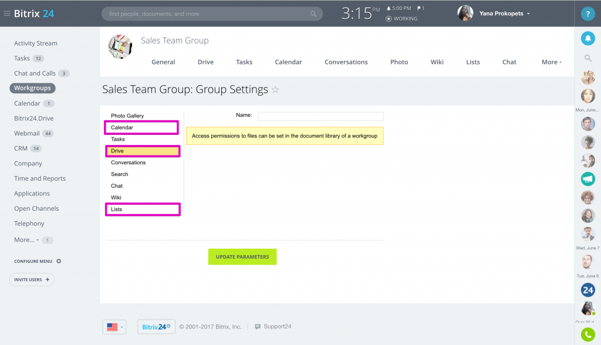601x345 pixels.
Task: Open Telephony in the sidebar
Action: [29, 224]
